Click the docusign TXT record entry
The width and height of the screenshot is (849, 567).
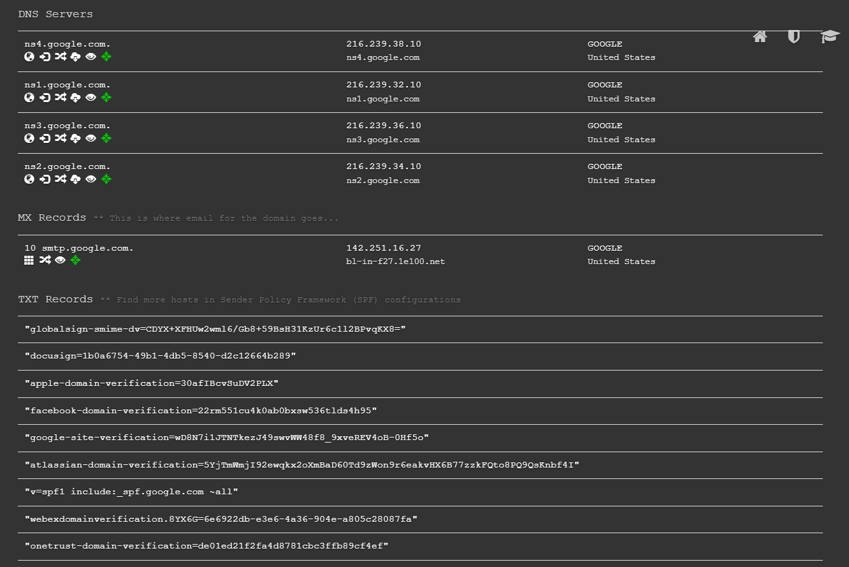point(160,356)
